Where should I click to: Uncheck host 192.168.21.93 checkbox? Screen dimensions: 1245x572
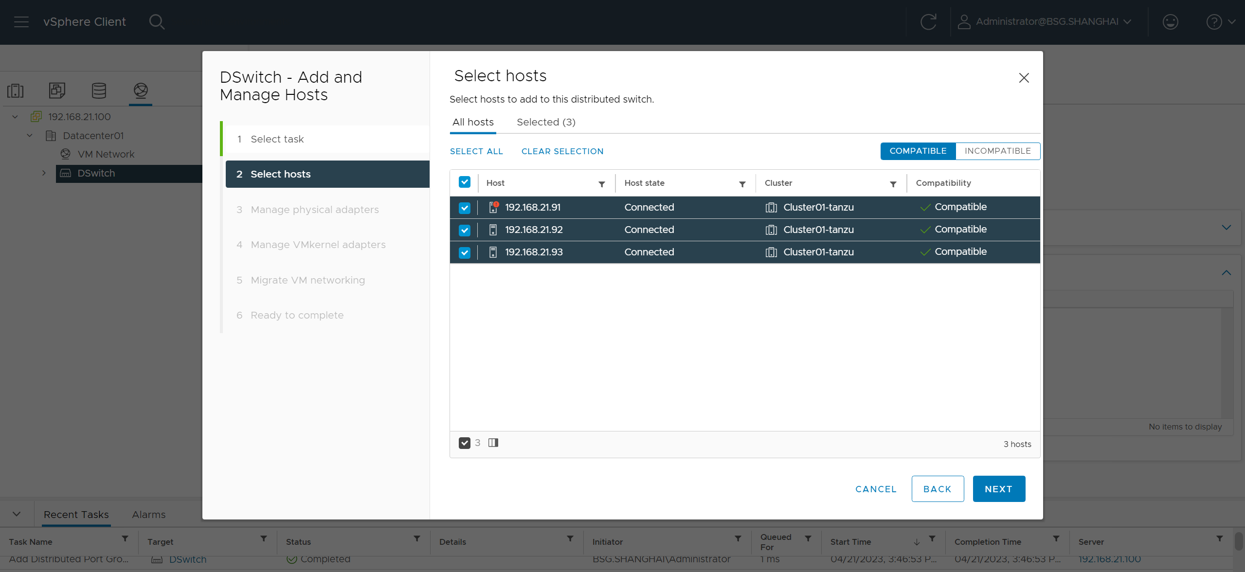(465, 252)
